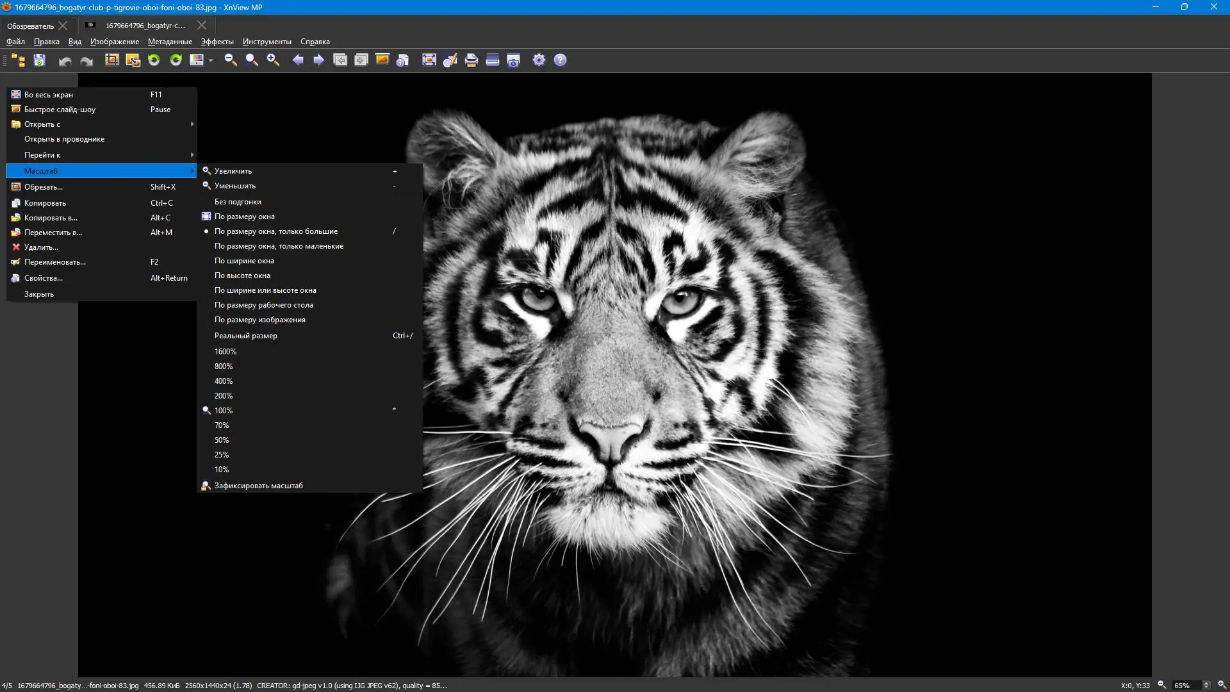Click the zoom out magnifier toolbar icon

231,60
